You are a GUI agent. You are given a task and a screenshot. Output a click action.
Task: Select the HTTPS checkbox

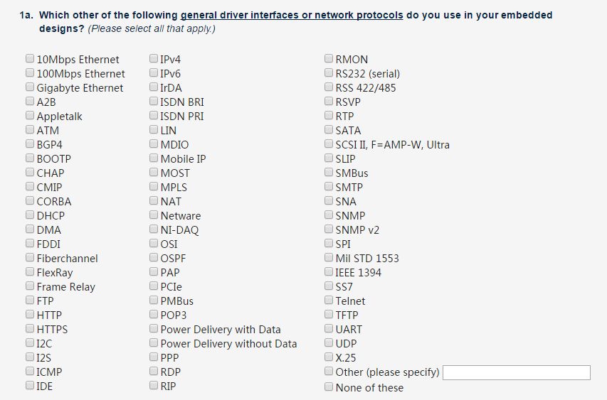pos(30,328)
